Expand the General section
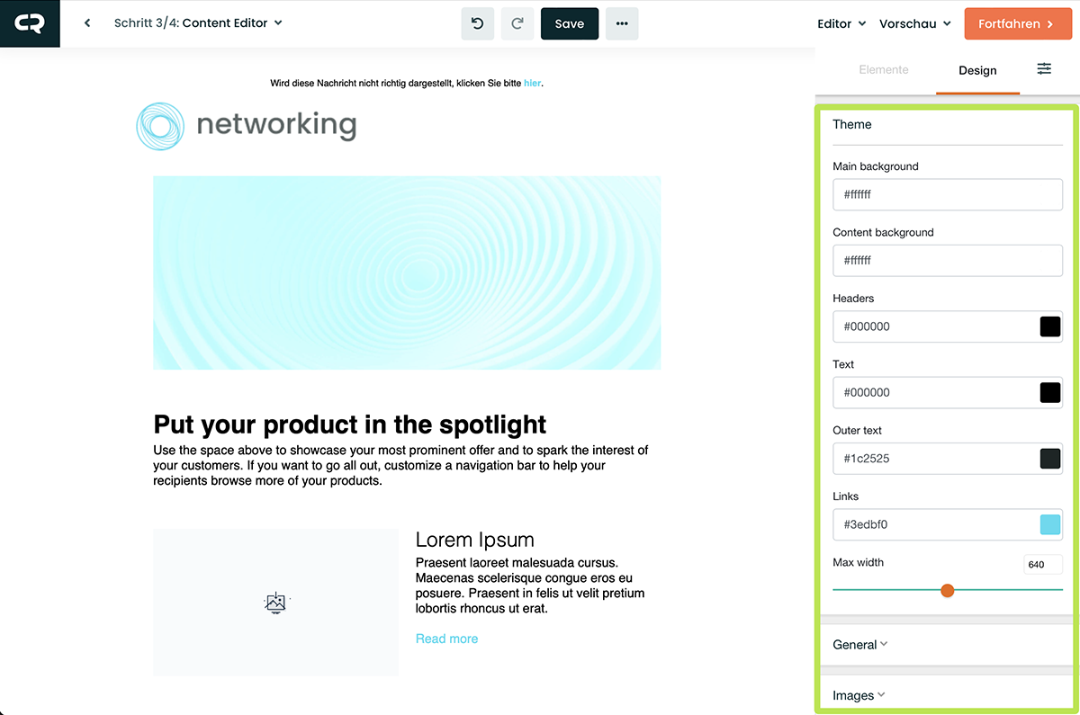 (x=860, y=645)
